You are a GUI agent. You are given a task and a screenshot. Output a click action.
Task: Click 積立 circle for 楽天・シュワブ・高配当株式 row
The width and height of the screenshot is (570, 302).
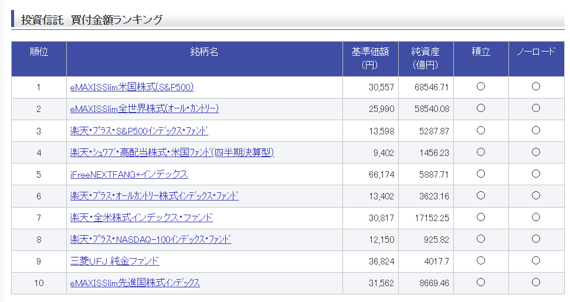(x=481, y=152)
